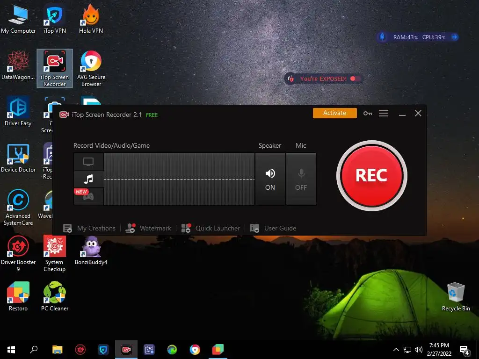This screenshot has width=479, height=359.
Task: Open File Explorer from the taskbar
Action: pyautogui.click(x=57, y=350)
